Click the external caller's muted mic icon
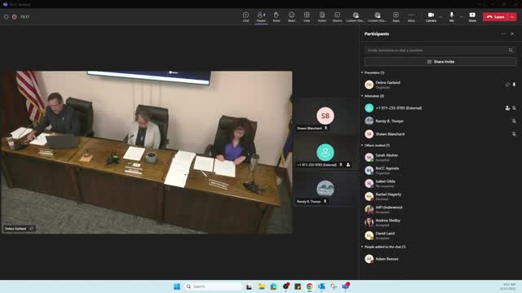This screenshot has height=293, width=522. coord(514,108)
